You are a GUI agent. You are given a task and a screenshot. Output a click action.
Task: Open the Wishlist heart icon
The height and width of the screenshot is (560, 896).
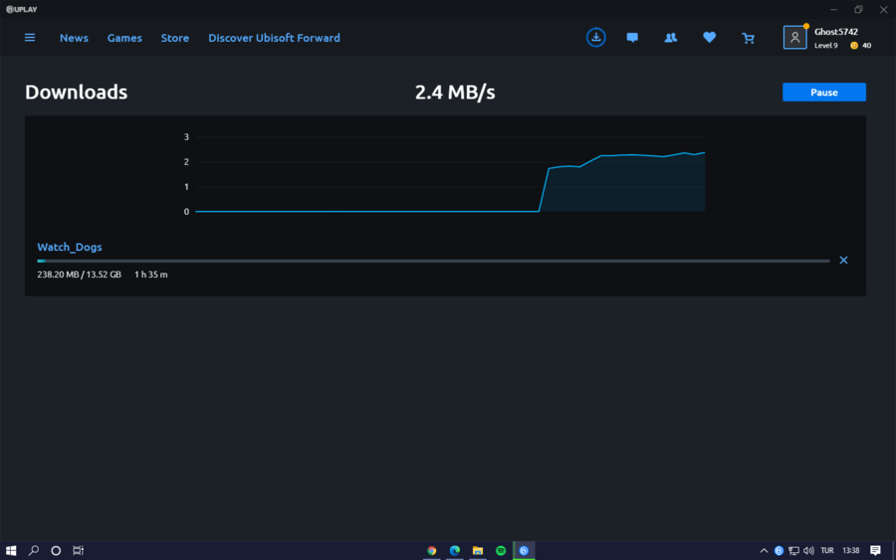tap(709, 38)
